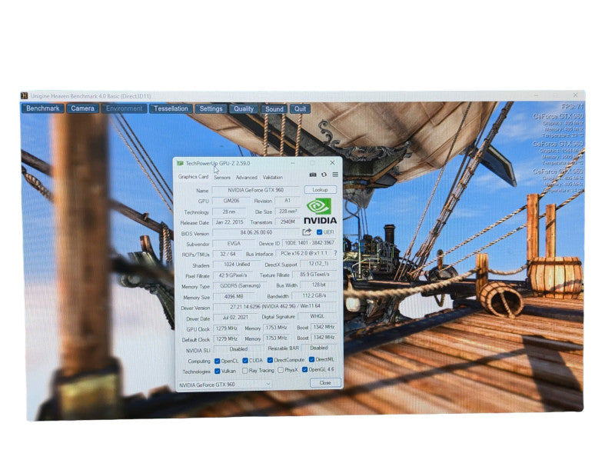Click the Heaven Benchmark title bar icon
615x463 pixels.
(25, 96)
